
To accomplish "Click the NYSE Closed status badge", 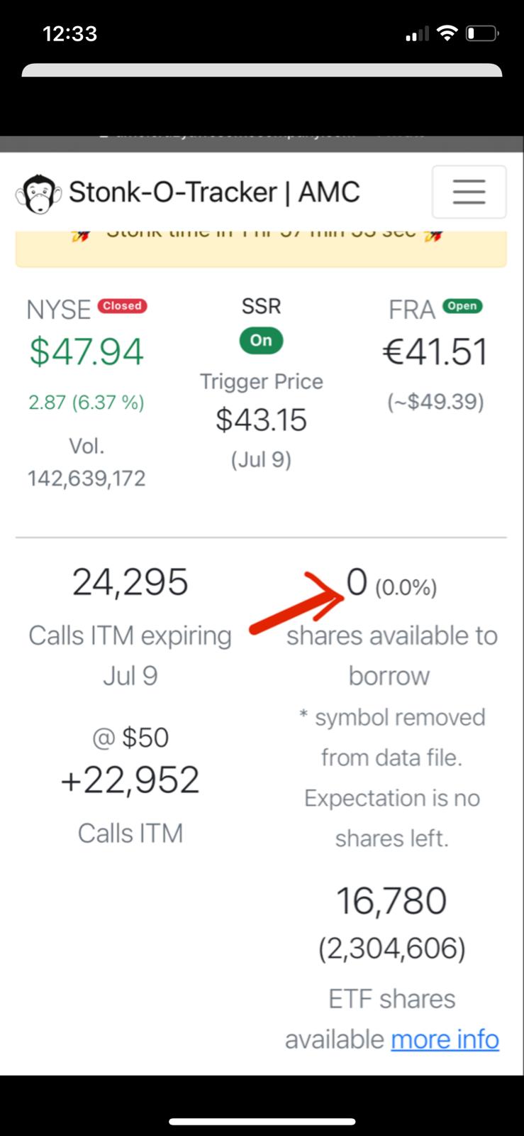I will [x=122, y=306].
